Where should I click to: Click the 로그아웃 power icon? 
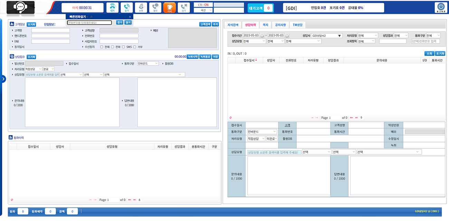click(441, 8)
